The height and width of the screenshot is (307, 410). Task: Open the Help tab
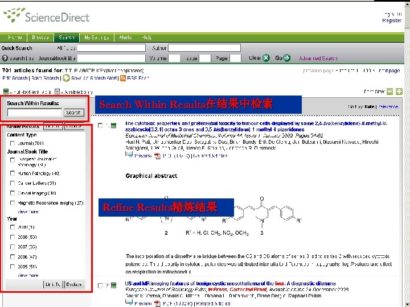(147, 38)
